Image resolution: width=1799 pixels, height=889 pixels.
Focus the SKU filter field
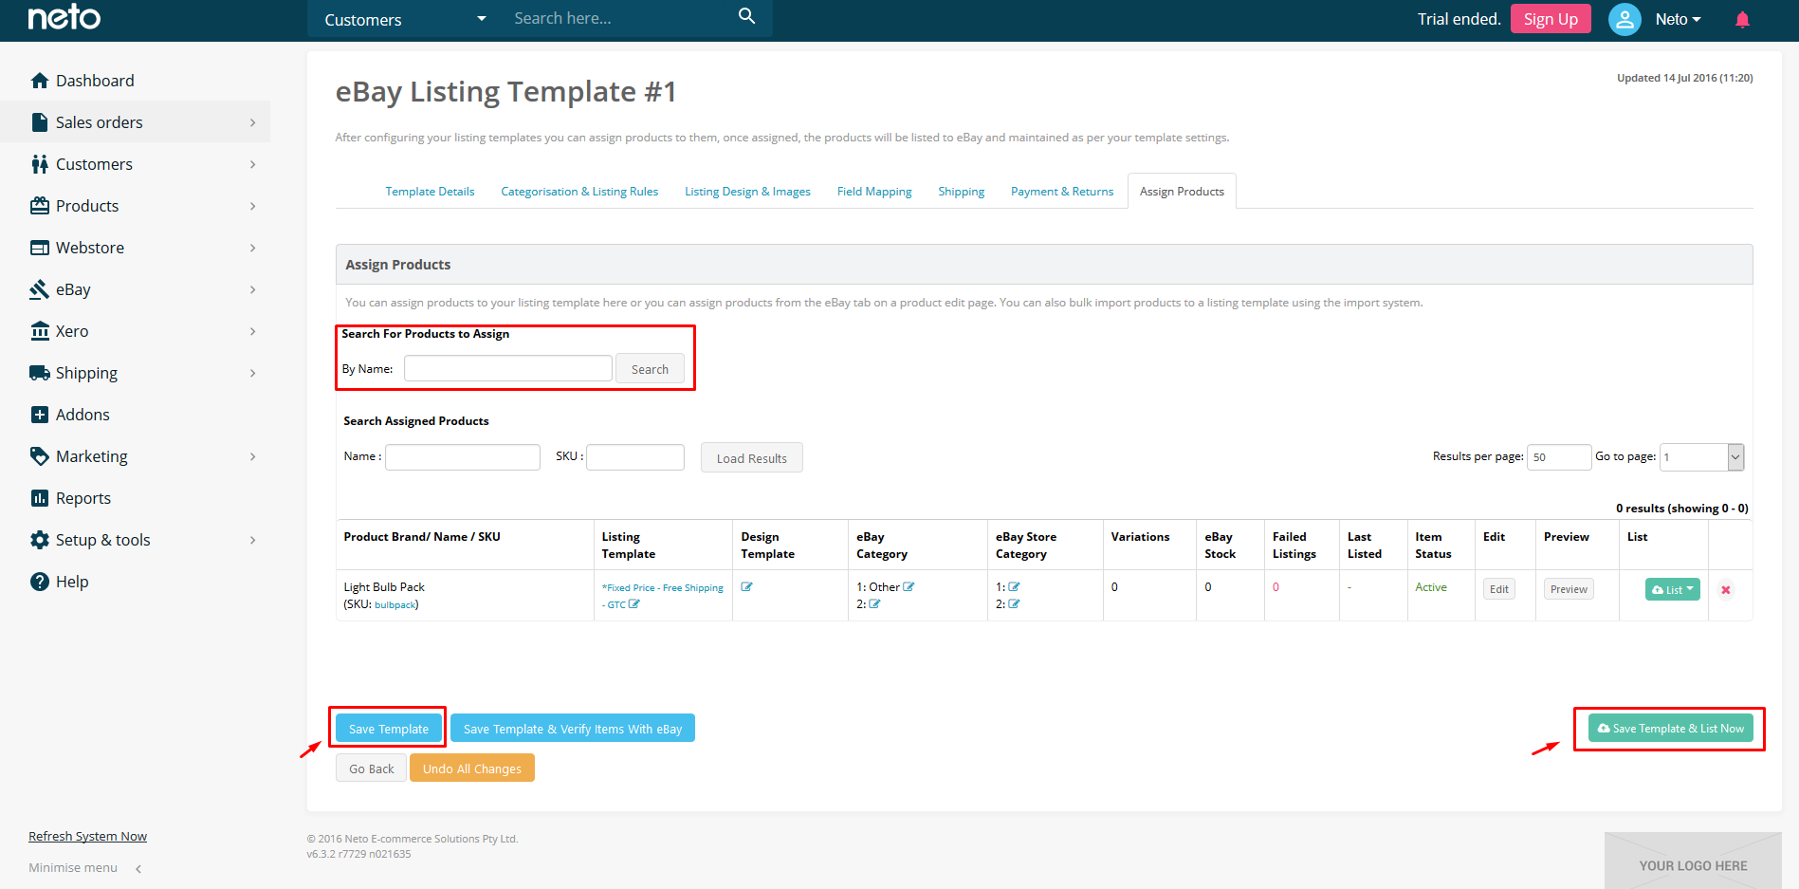coord(635,457)
